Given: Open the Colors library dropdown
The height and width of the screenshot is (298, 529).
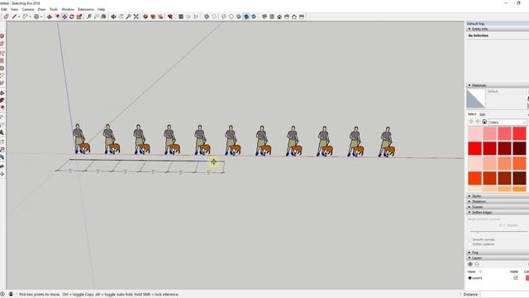Looking at the screenshot, I should (508, 122).
